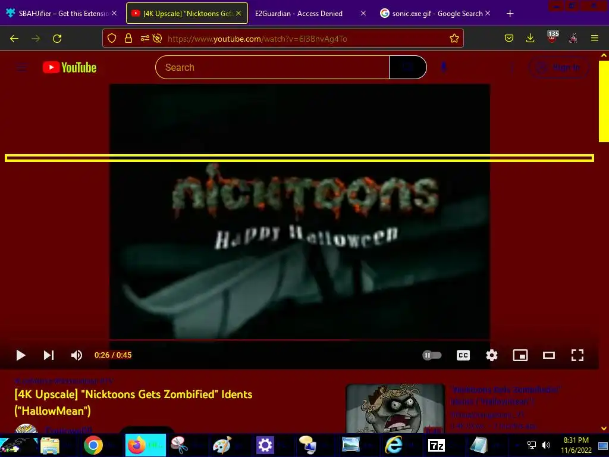Click the browser forward arrow

click(x=36, y=39)
